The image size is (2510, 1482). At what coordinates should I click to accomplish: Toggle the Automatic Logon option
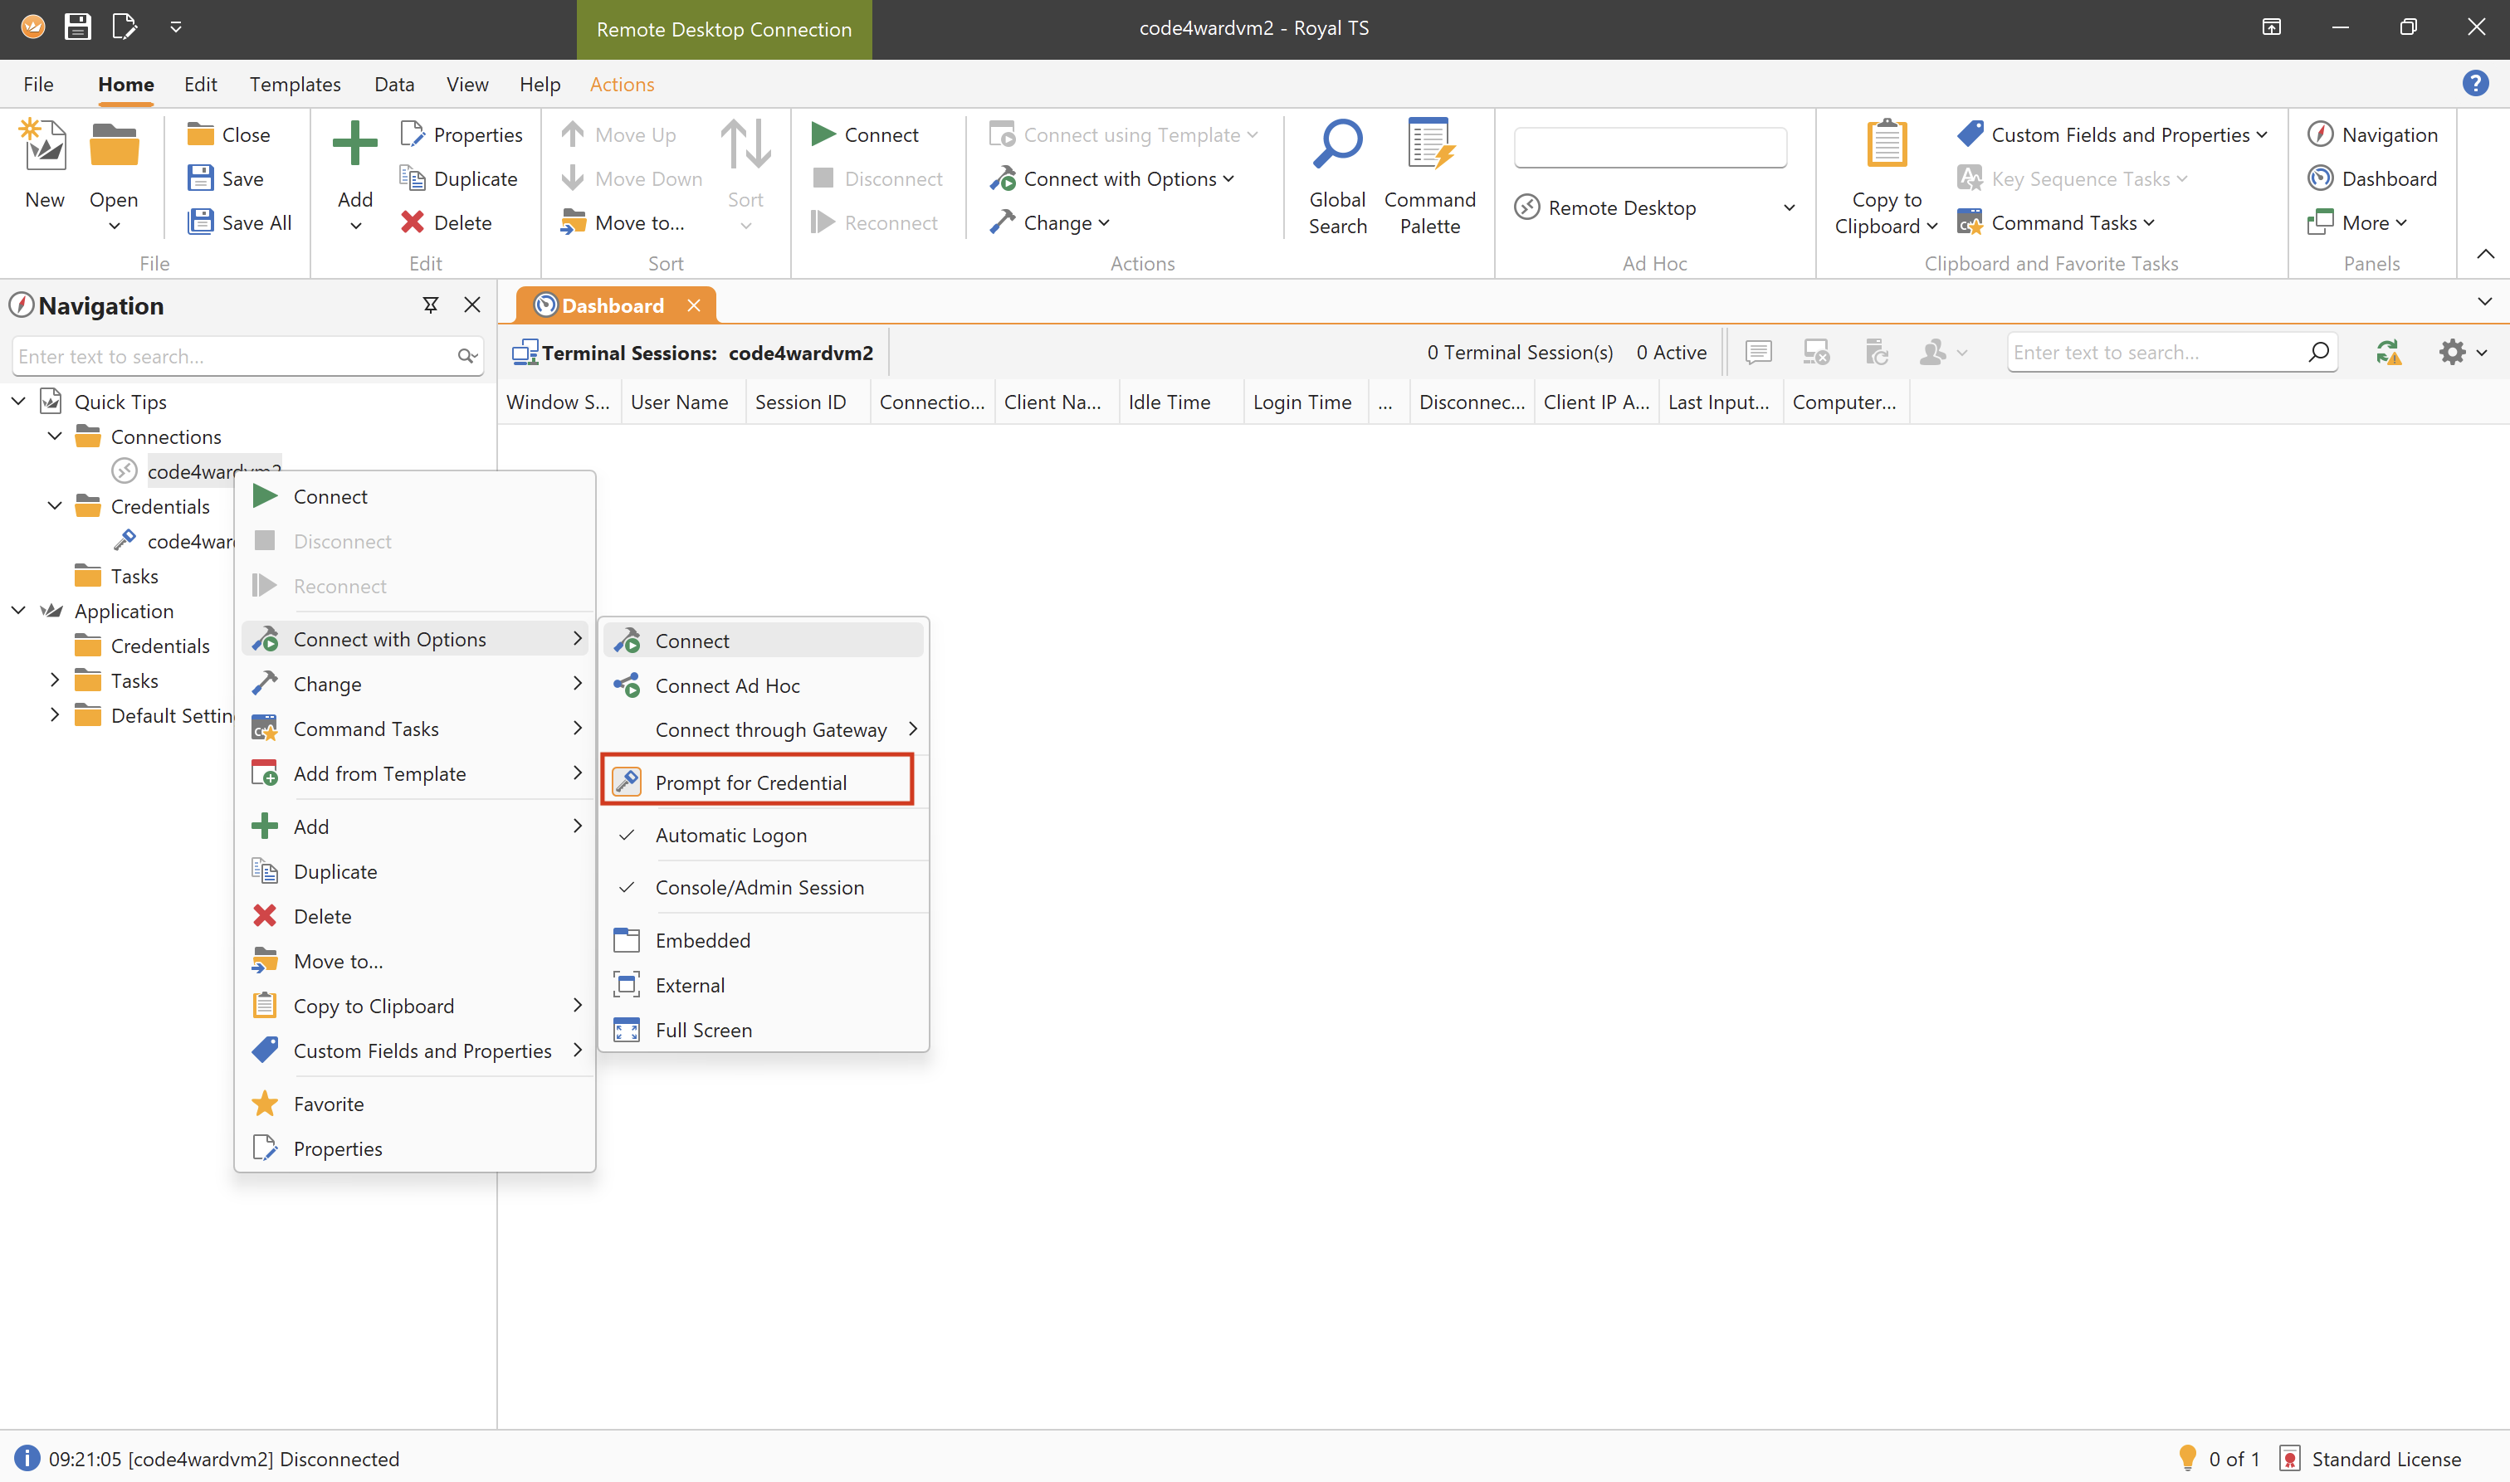[x=730, y=835]
